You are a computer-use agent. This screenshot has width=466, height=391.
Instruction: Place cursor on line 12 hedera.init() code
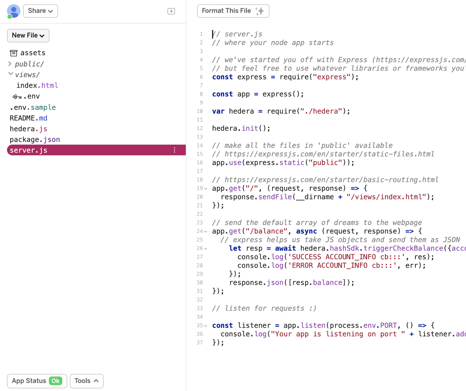[241, 128]
